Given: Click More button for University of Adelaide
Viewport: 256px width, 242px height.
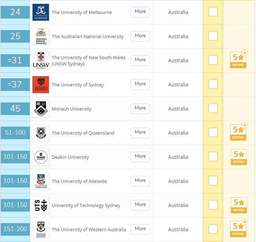Looking at the screenshot, I should (140, 181).
